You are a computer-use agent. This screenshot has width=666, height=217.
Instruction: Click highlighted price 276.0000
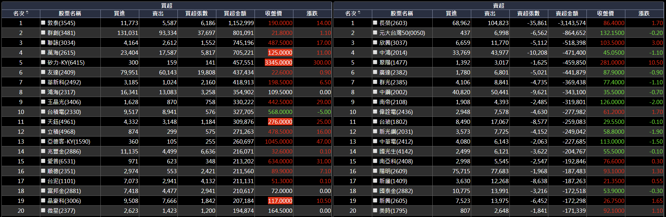pos(280,122)
